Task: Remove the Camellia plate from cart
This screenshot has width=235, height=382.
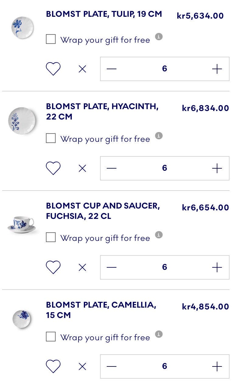Action: coord(82,366)
